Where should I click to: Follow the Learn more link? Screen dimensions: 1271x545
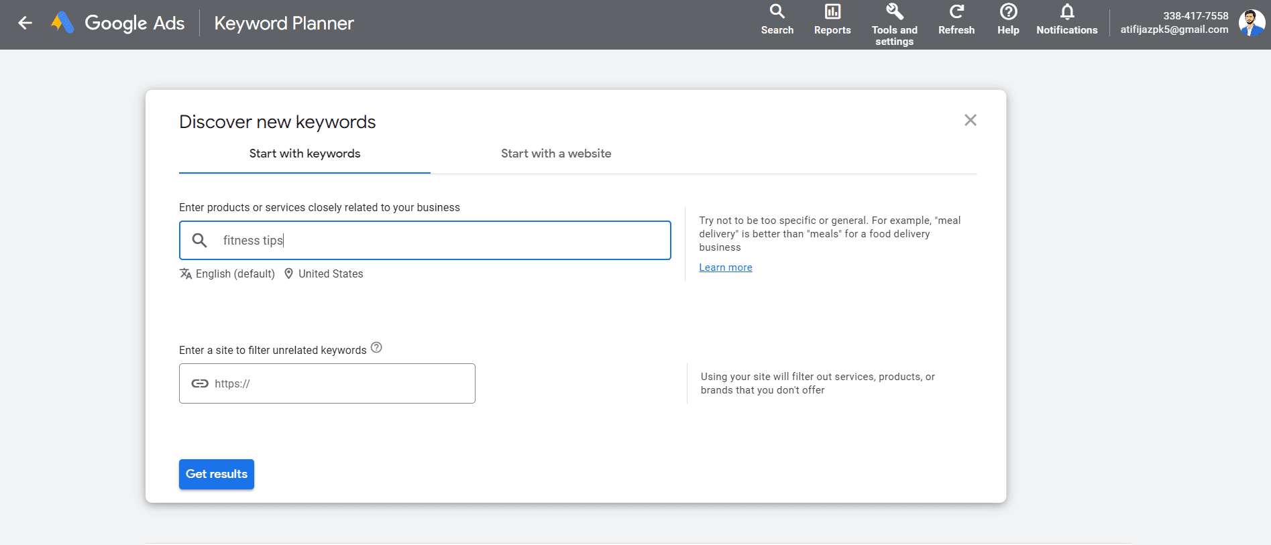click(726, 267)
